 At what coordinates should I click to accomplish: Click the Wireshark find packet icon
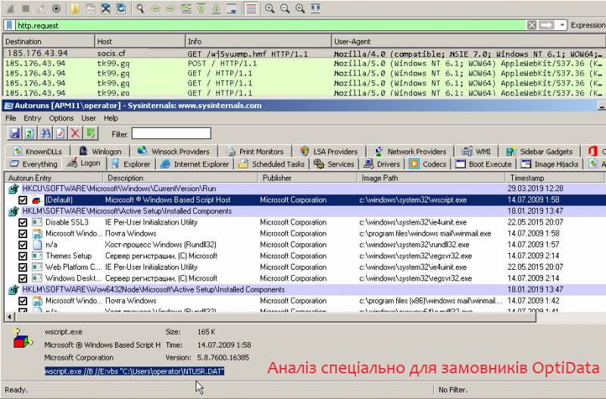point(140,8)
